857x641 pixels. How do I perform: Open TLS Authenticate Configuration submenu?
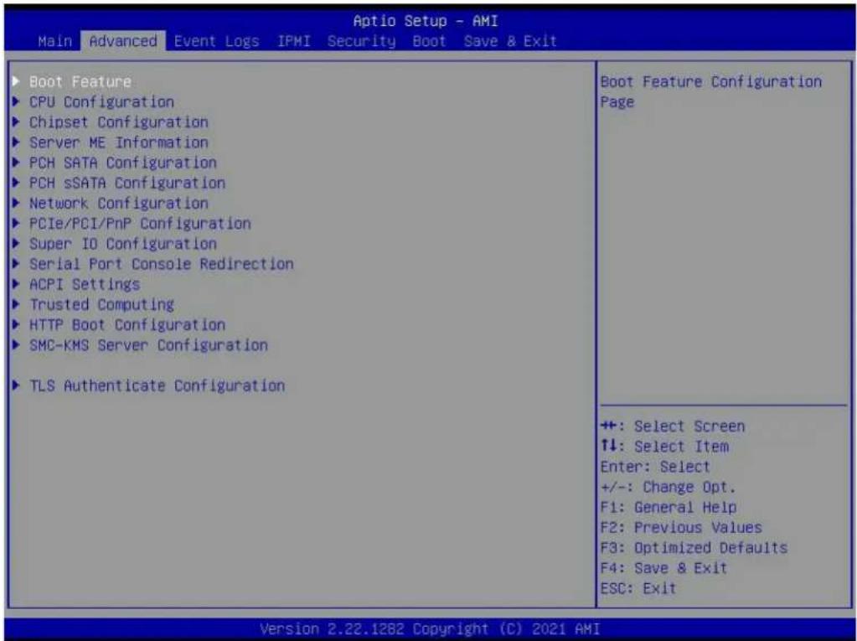click(x=157, y=385)
